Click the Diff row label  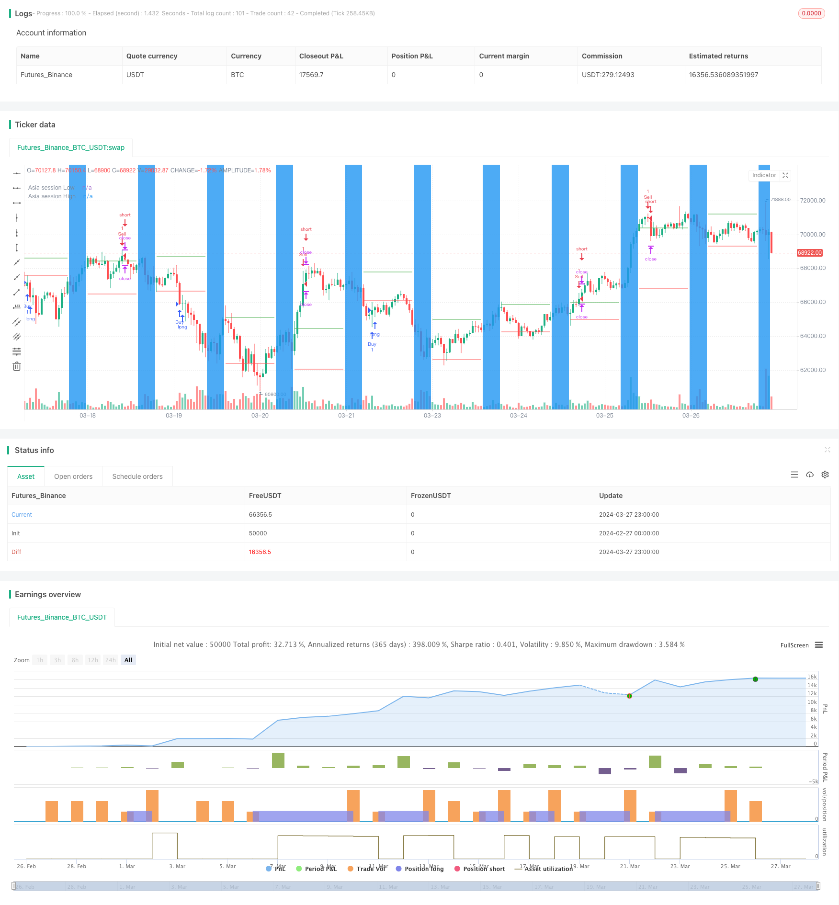16,552
